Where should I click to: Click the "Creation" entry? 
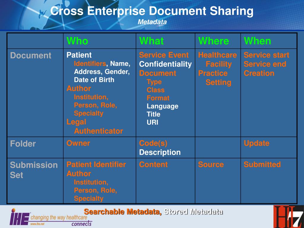pyautogui.click(x=259, y=73)
